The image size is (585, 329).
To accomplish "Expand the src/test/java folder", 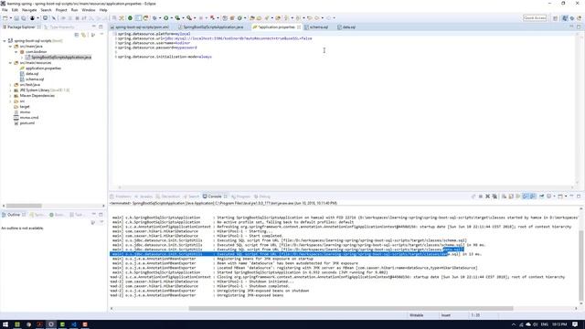I will (10, 85).
